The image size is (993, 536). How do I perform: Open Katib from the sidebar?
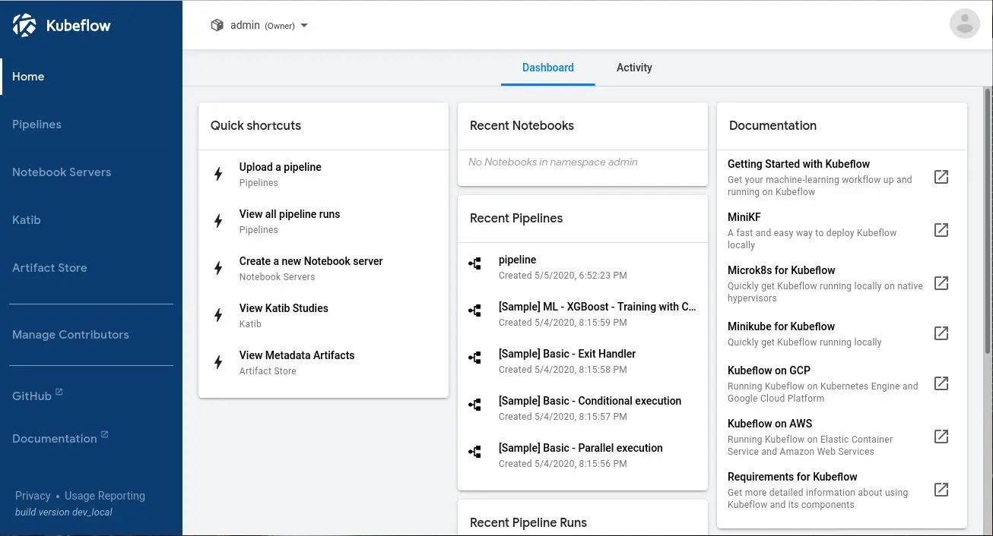tap(27, 220)
